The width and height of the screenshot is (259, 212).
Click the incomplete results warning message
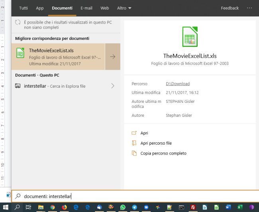click(68, 25)
